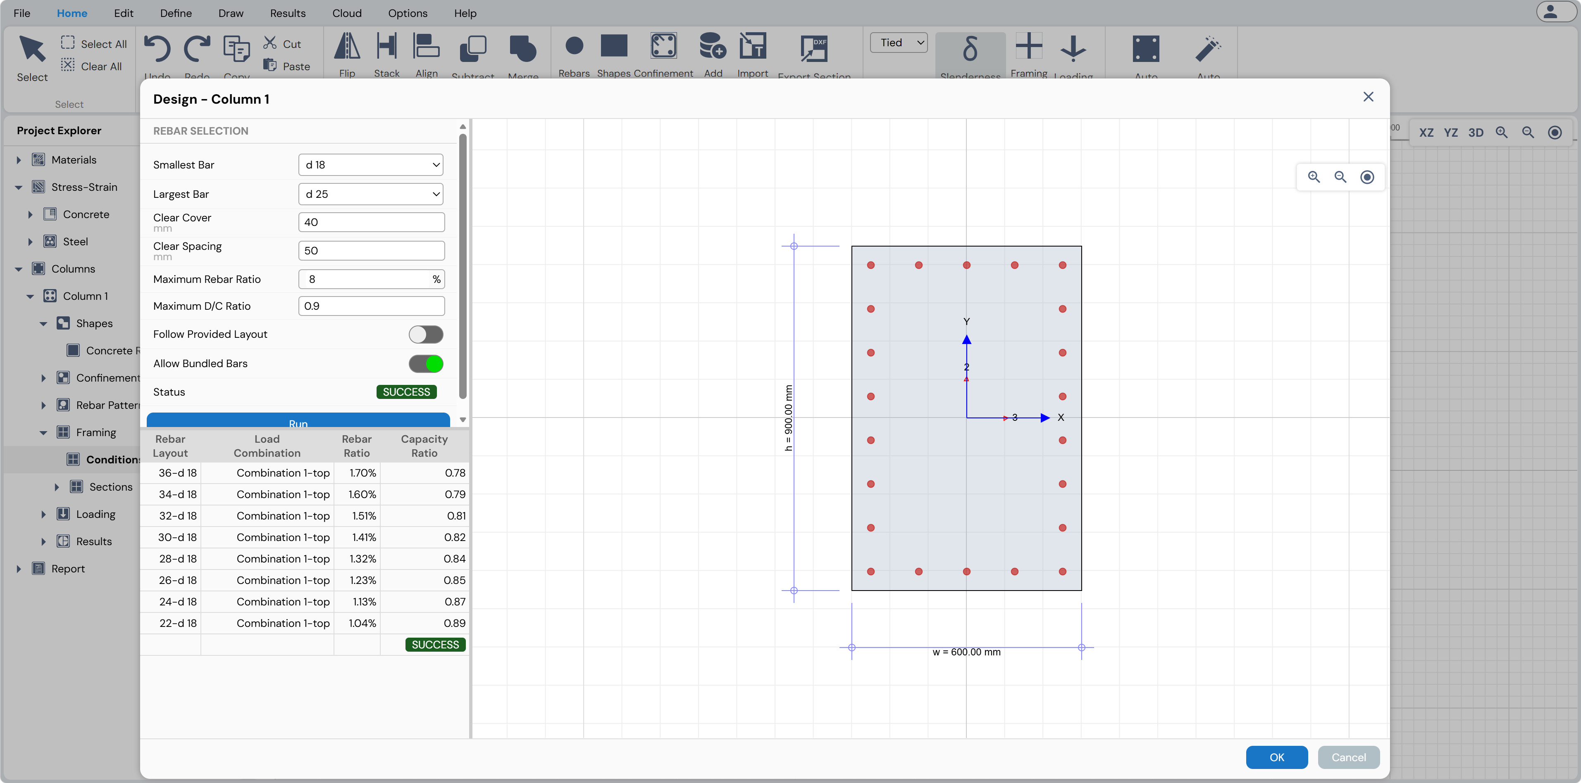
Task: Collapse the Stress-Strain tree node
Action: pos(19,187)
